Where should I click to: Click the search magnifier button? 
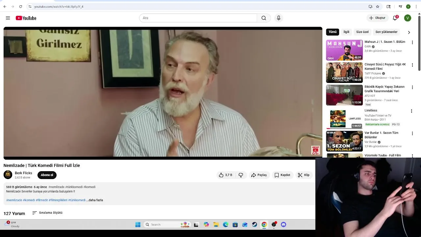click(264, 18)
